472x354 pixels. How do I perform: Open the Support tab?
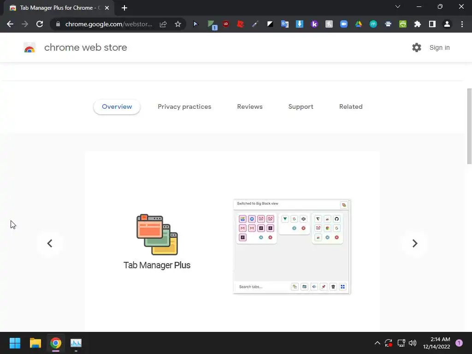coord(301,106)
